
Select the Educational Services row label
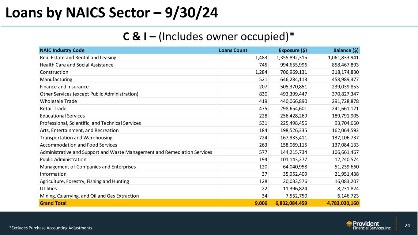point(62,116)
